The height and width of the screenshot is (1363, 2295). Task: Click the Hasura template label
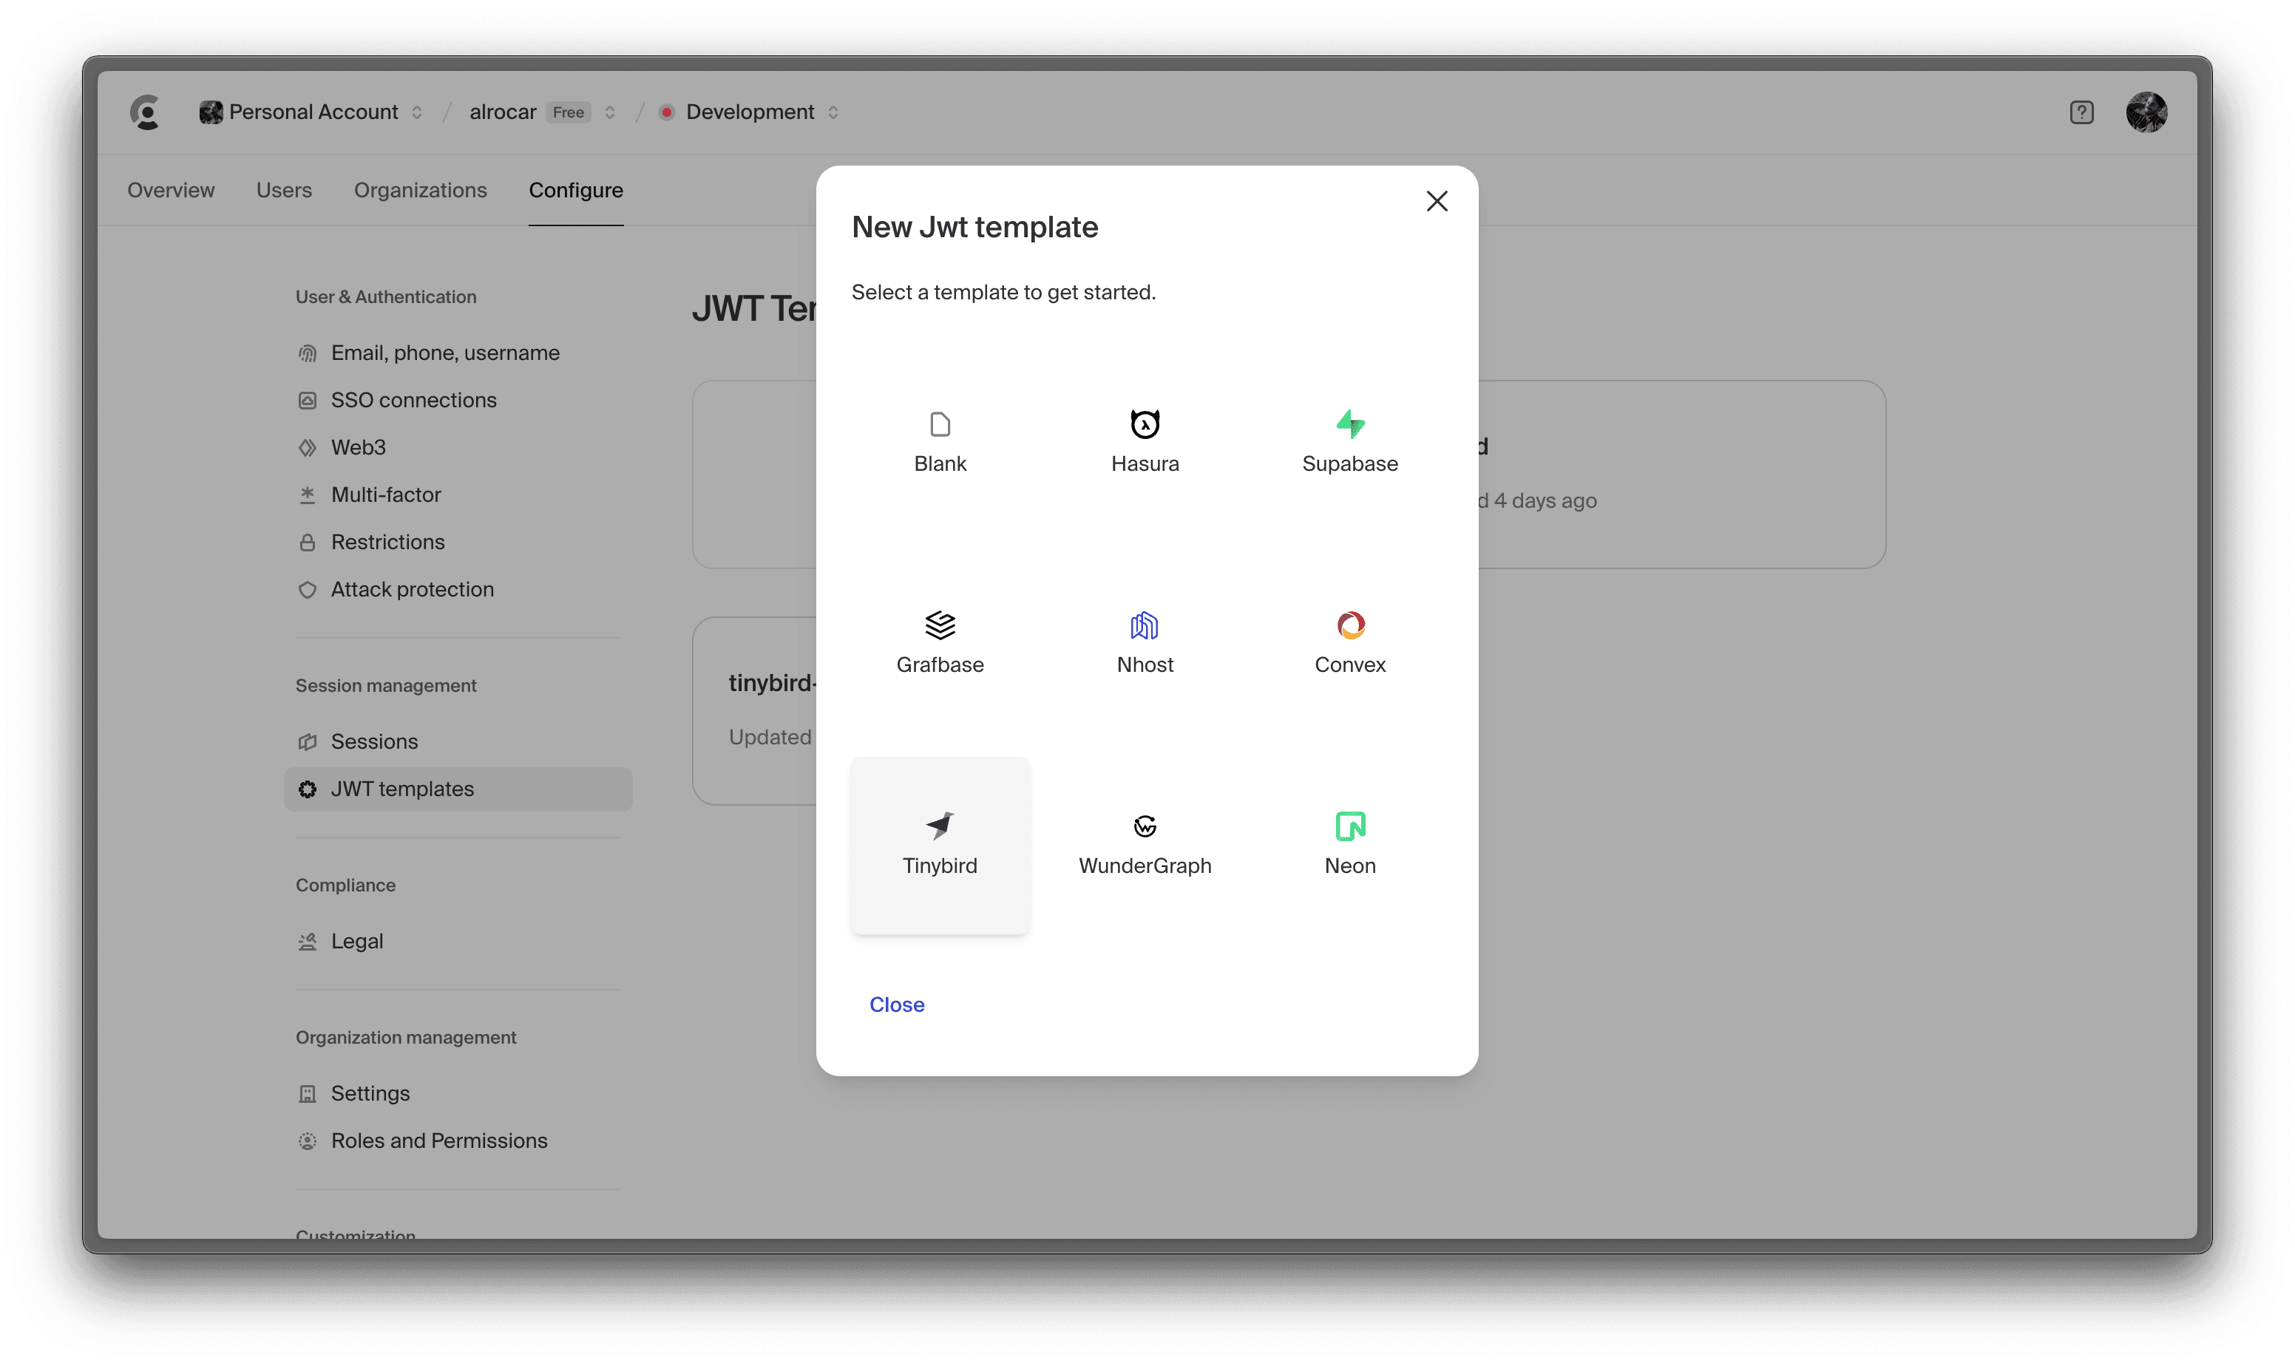1145,464
